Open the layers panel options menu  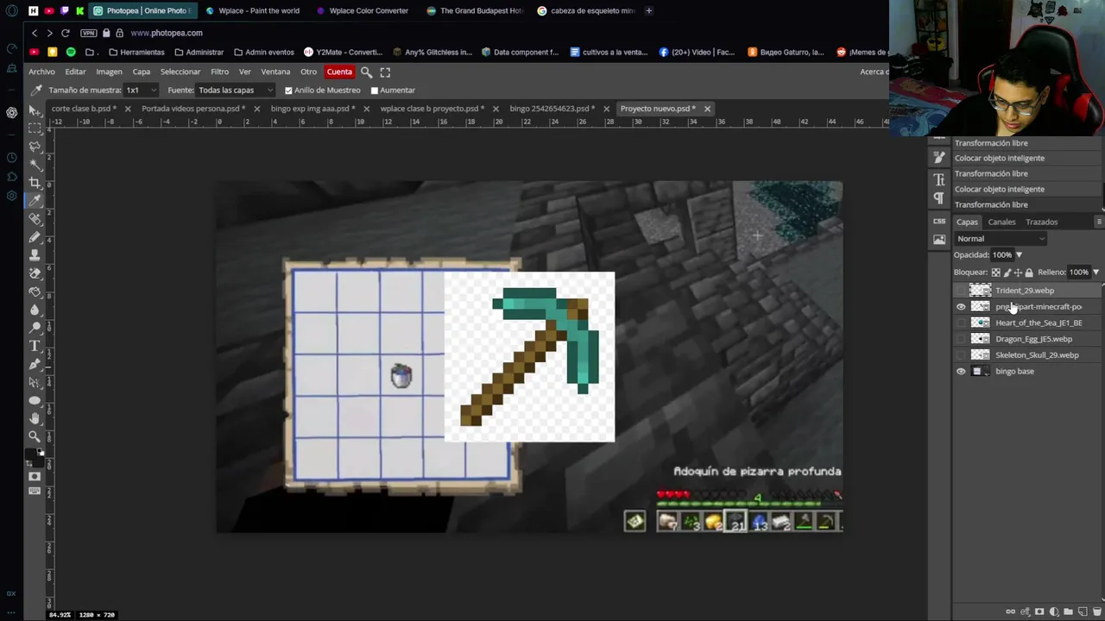(x=1098, y=223)
